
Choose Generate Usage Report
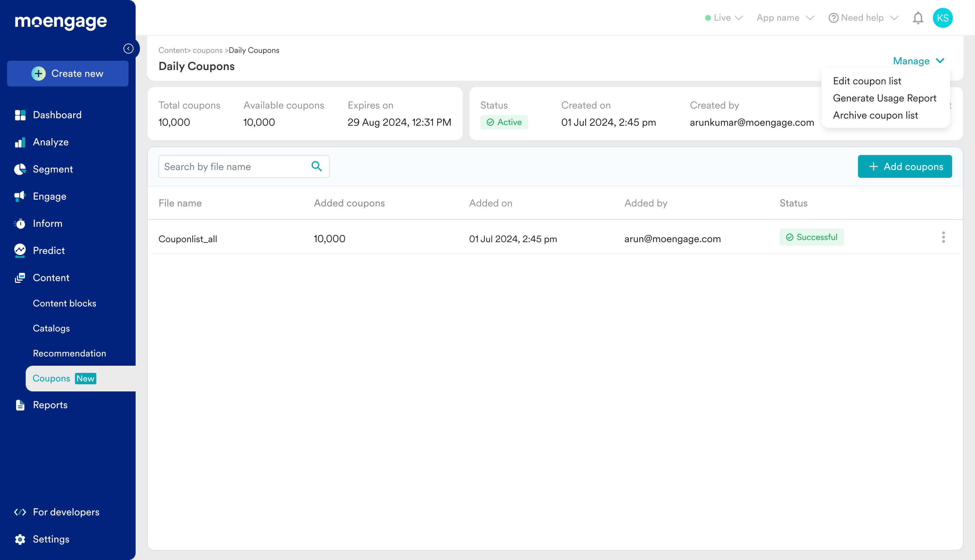[x=884, y=98]
